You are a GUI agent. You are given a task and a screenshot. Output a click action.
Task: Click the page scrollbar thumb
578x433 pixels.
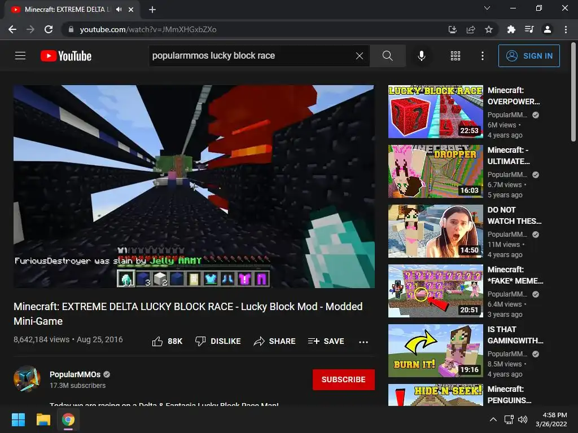point(573,92)
